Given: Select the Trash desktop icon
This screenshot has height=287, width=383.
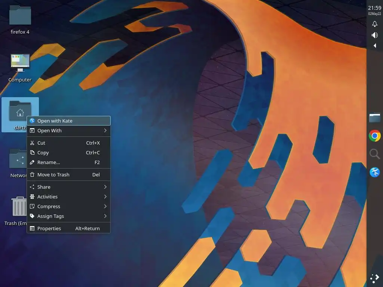Looking at the screenshot, I should click(x=19, y=206).
